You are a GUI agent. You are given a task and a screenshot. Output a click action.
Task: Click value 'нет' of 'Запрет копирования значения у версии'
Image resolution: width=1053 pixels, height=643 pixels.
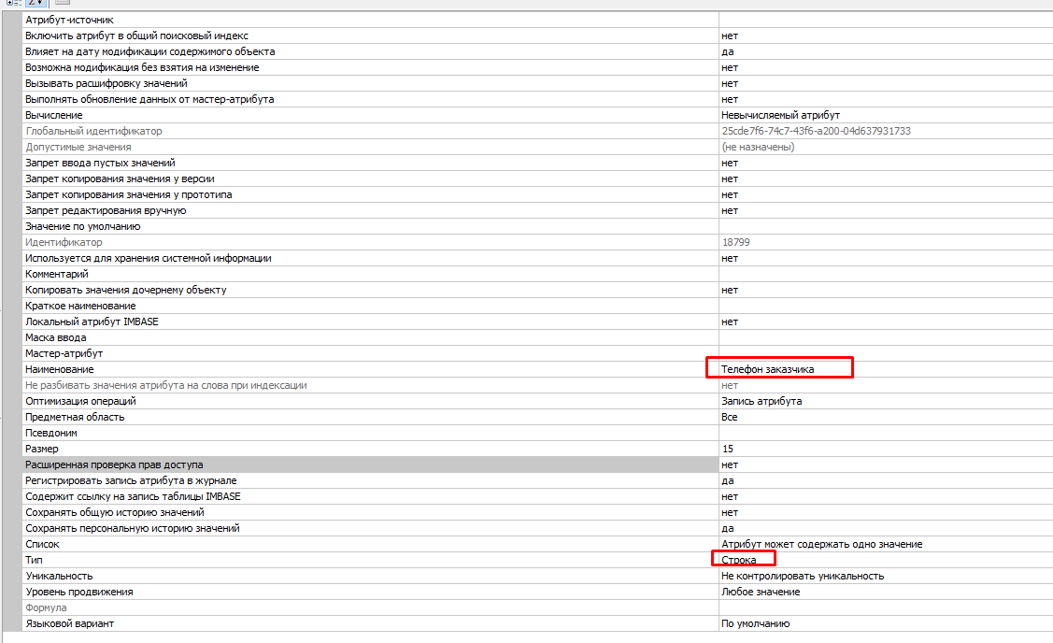pyautogui.click(x=730, y=179)
